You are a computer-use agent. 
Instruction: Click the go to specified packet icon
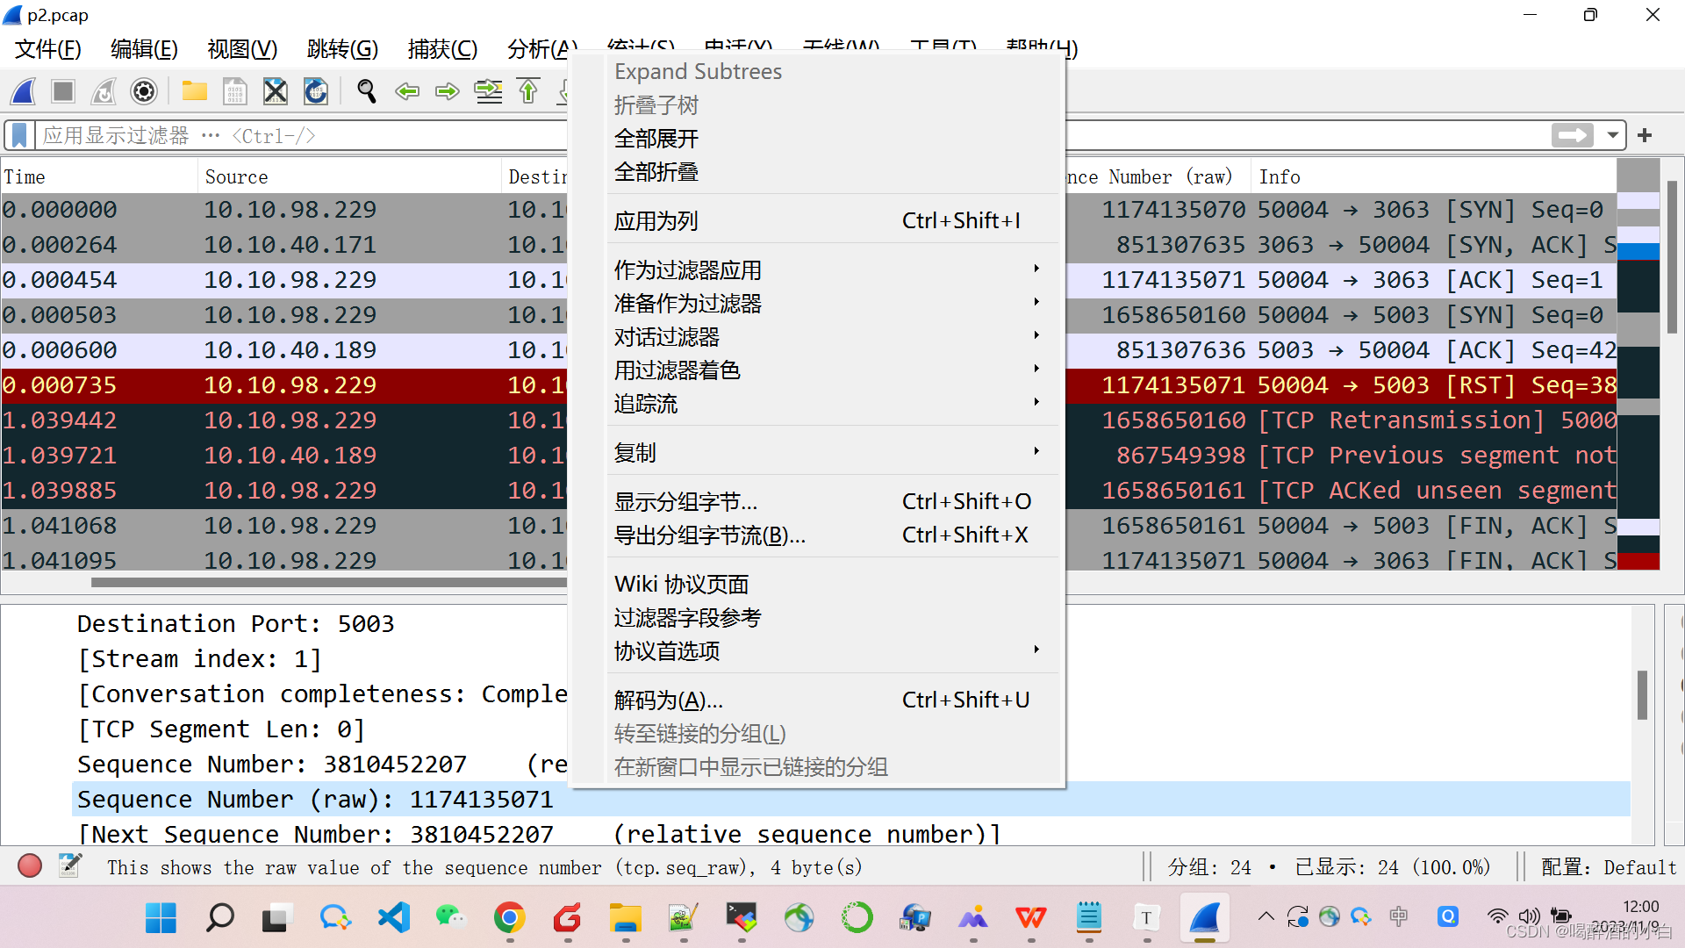488,91
